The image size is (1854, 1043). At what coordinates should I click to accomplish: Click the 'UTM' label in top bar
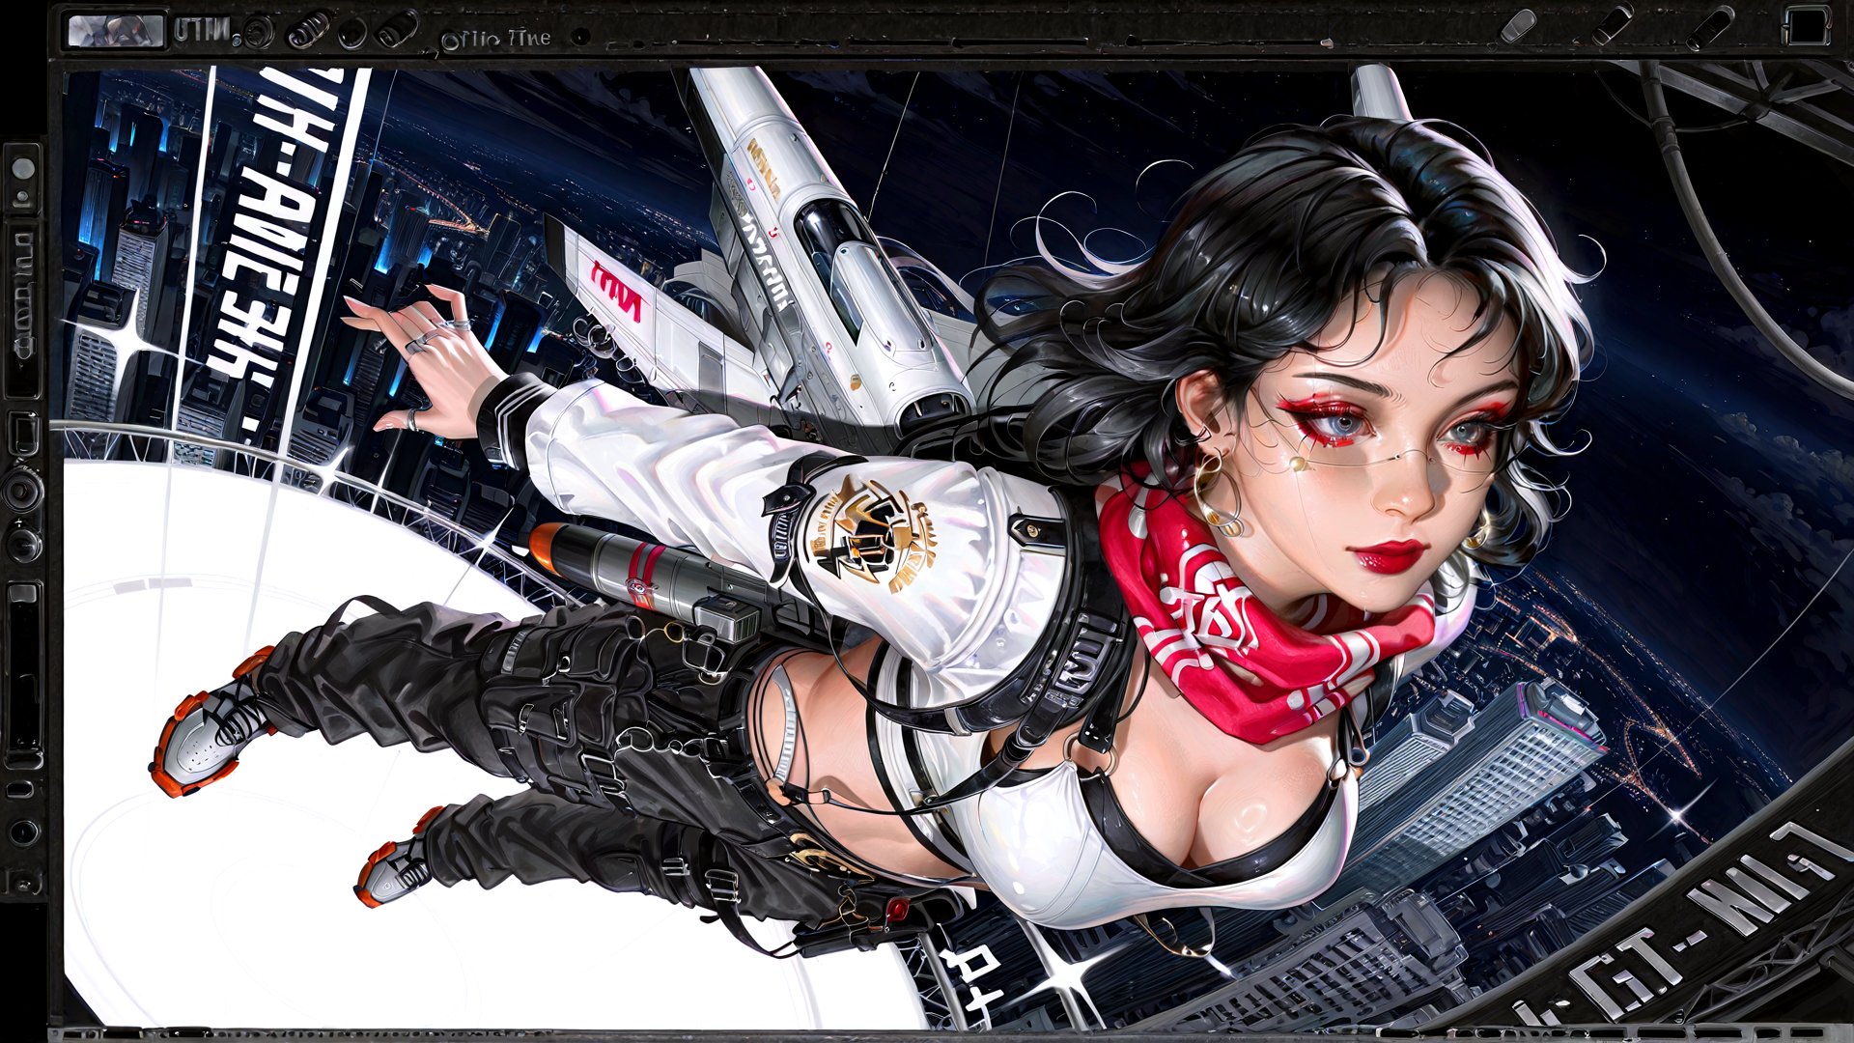coord(203,31)
